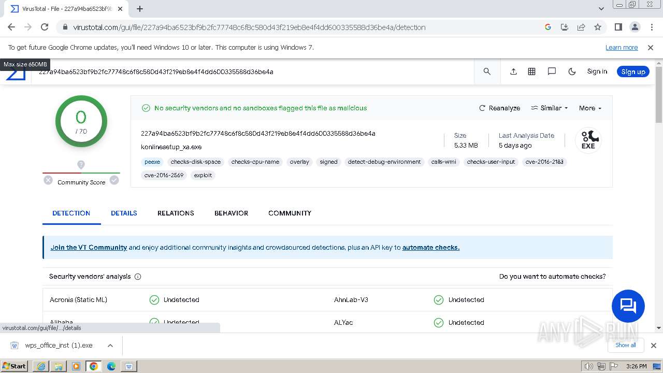Select the checks-user-input tag
663x373 pixels.
tap(491, 162)
